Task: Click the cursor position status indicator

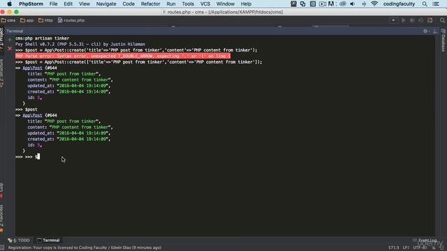Action: (x=393, y=248)
